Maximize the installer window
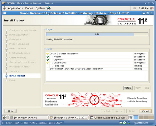Screen dimensions: 156x126 (148, 13)
